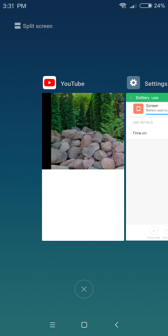Open the YouTube recent app preview
This screenshot has width=168, height=336.
(83, 167)
